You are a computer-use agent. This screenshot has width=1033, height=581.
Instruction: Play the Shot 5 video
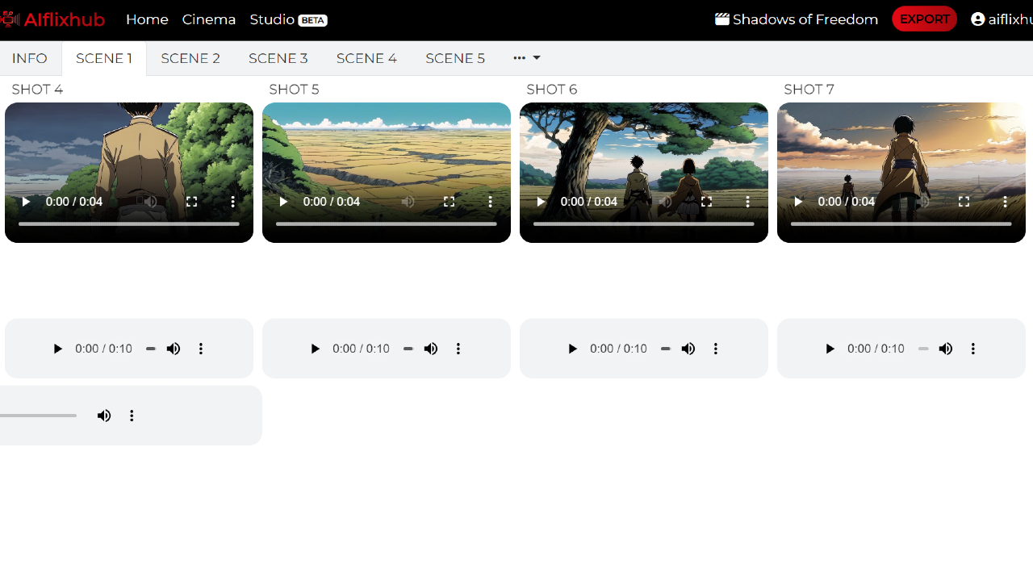284,202
